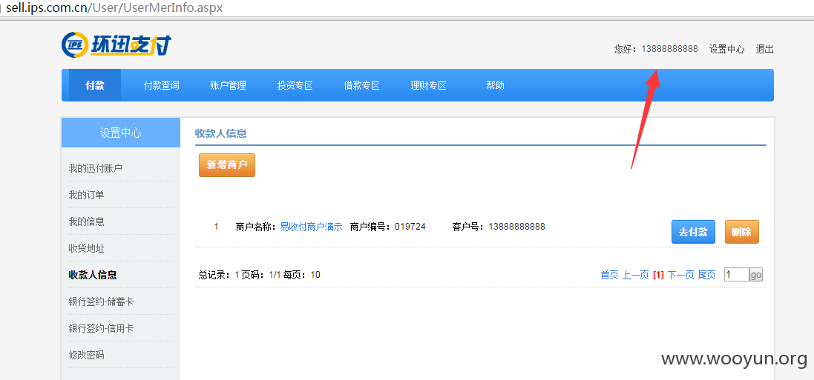Jump to 尾页 in the pagination
Viewport: 814px width, 380px height.
[x=706, y=275]
